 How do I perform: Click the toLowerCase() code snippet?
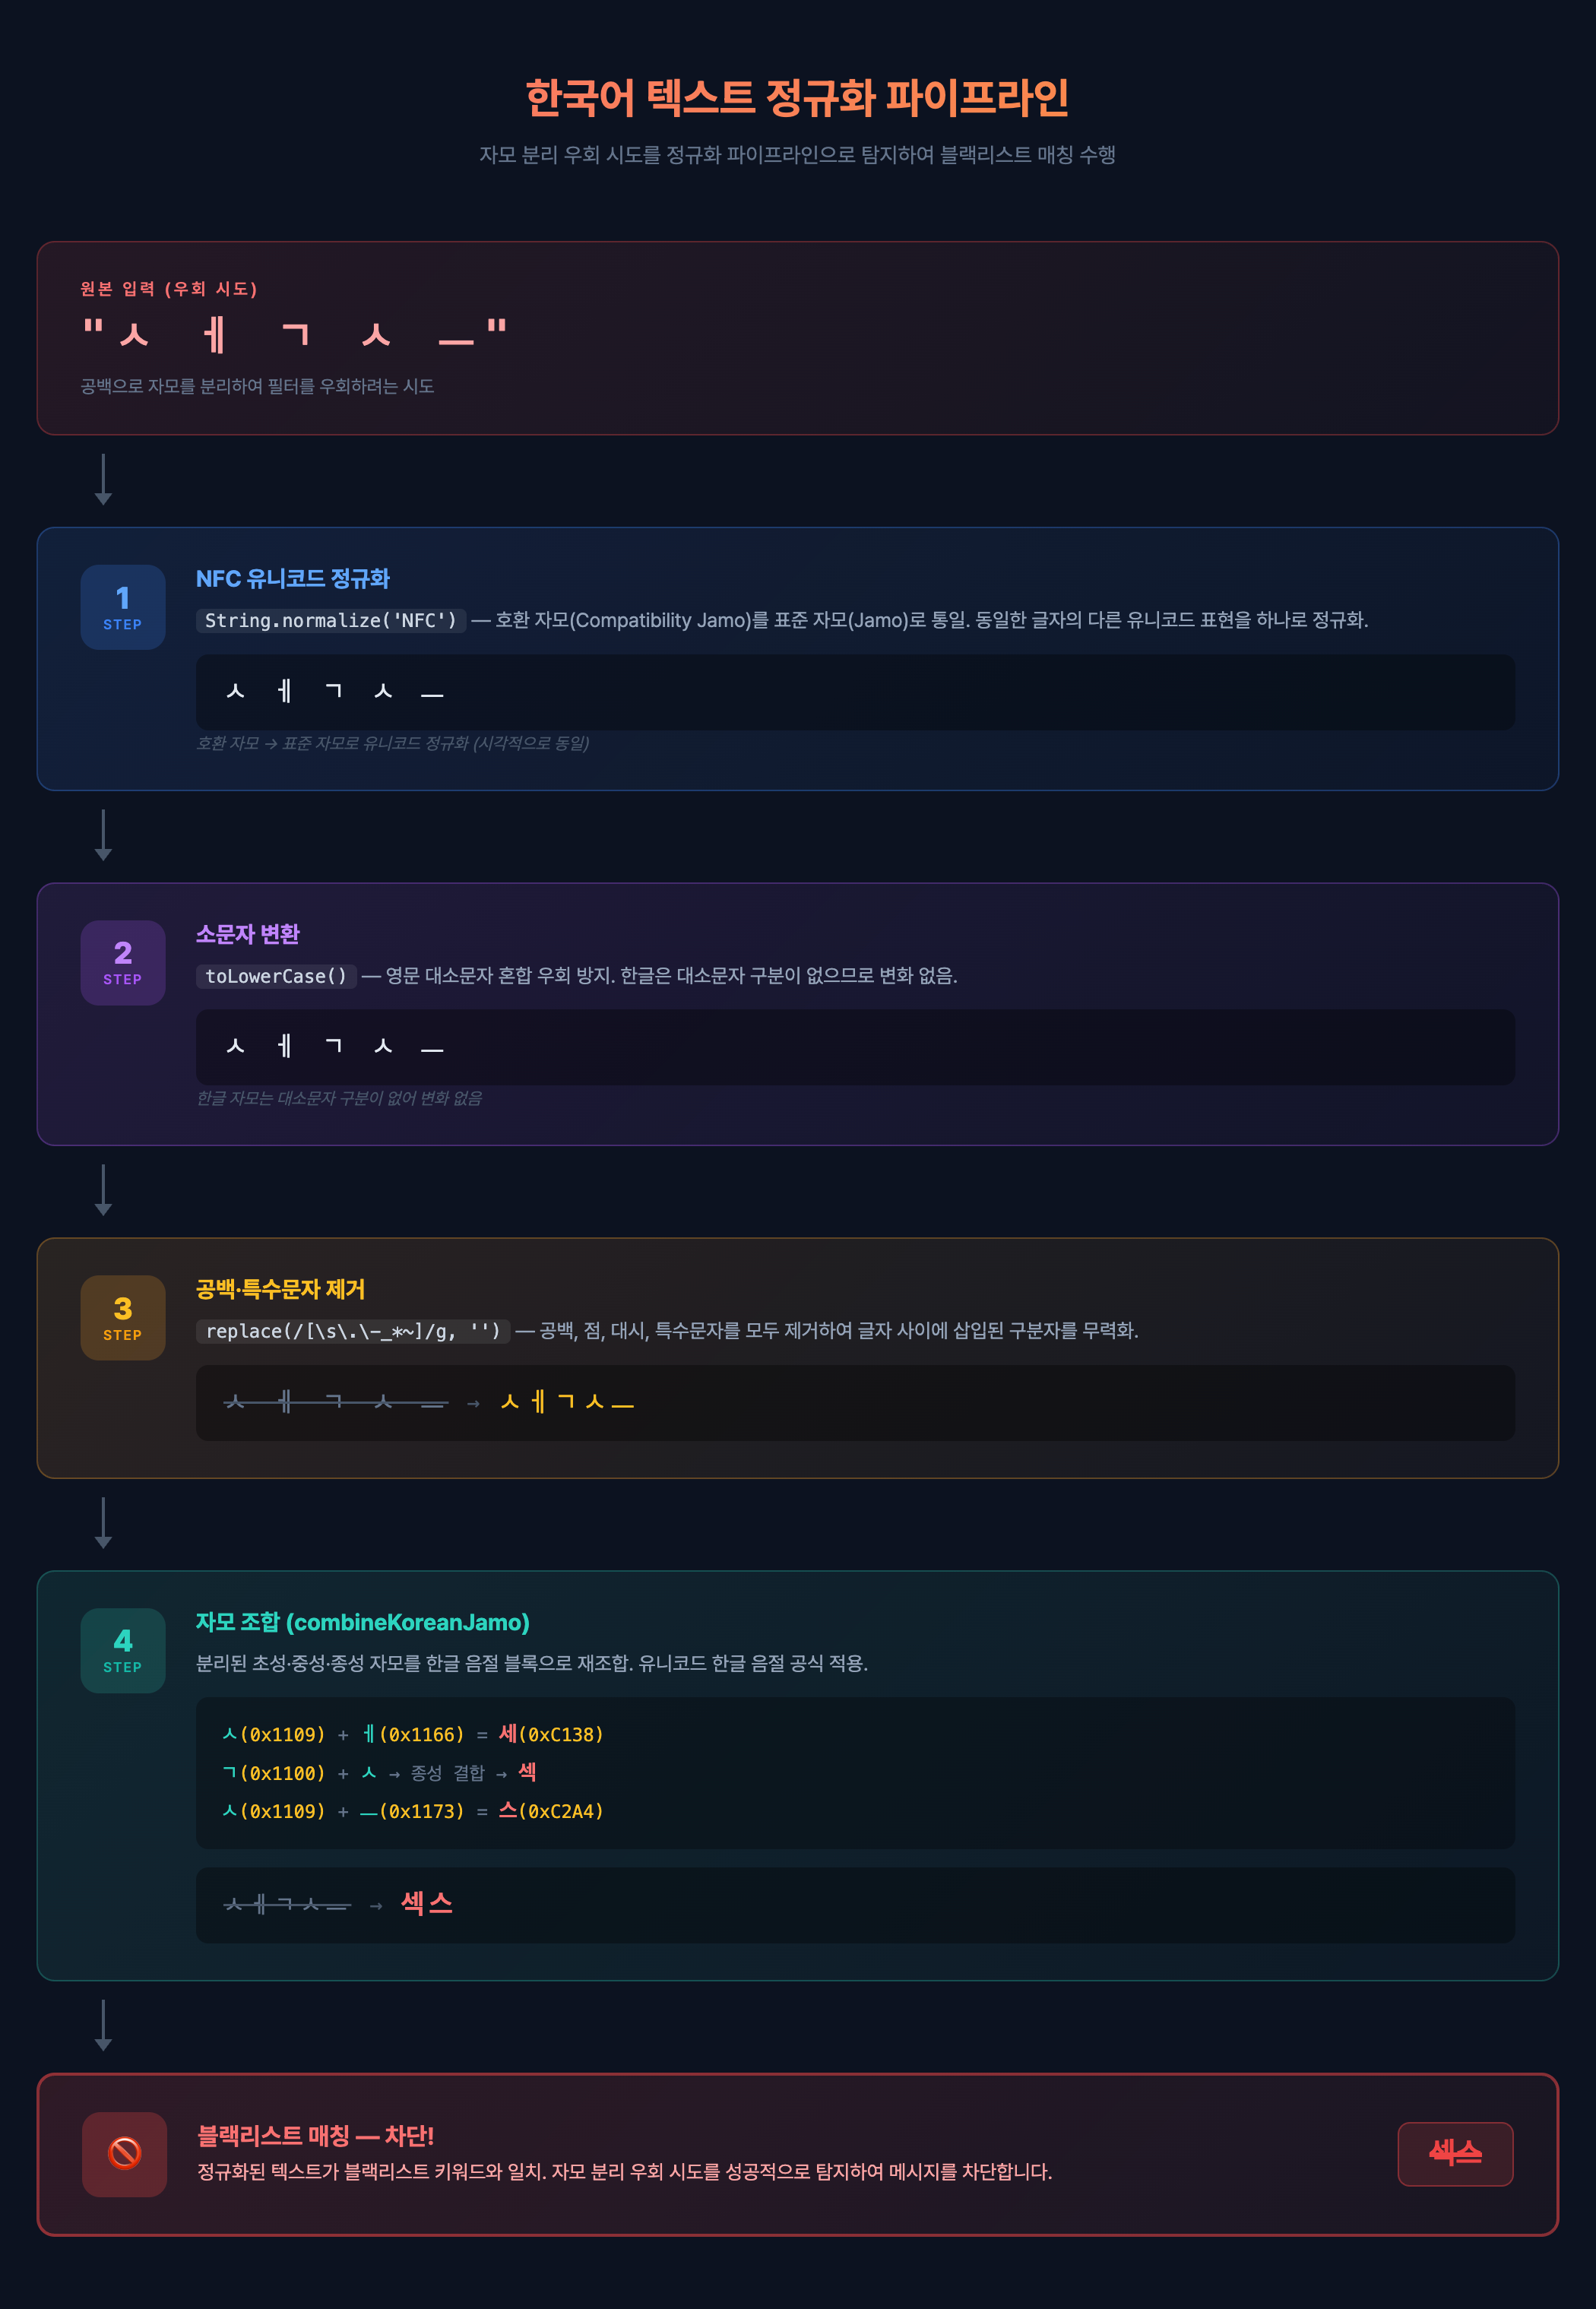(276, 976)
